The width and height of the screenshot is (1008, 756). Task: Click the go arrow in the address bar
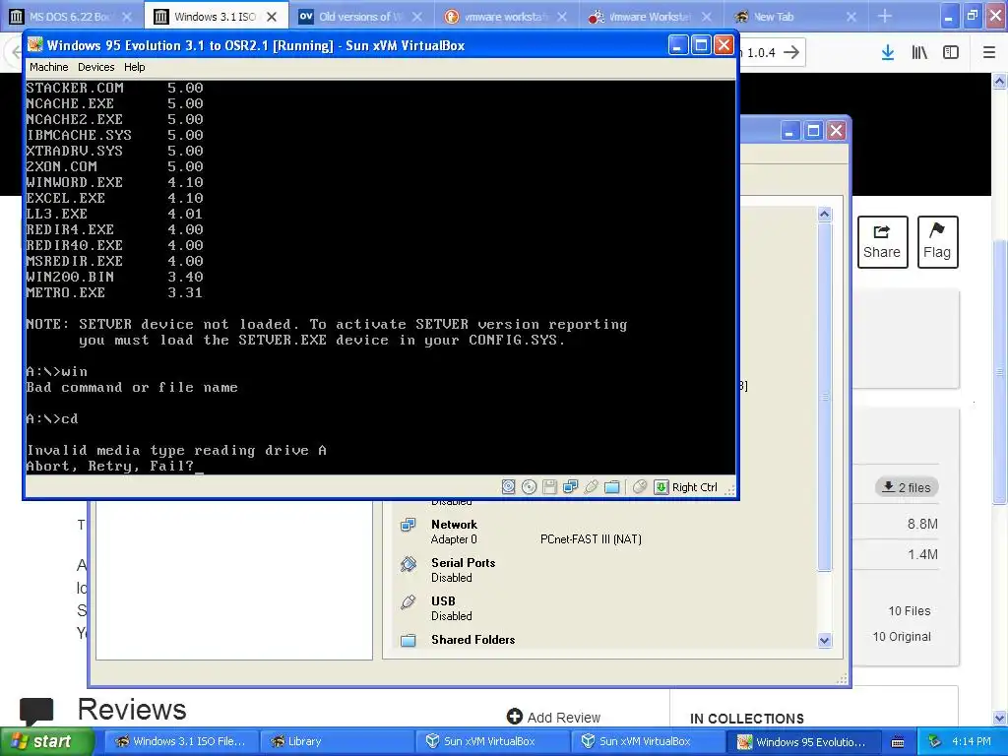click(792, 53)
